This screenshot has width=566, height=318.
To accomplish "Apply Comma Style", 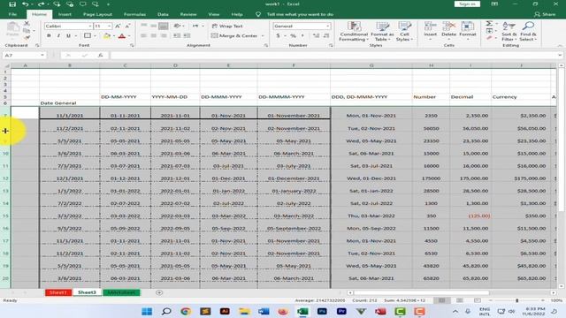I will coord(302,35).
